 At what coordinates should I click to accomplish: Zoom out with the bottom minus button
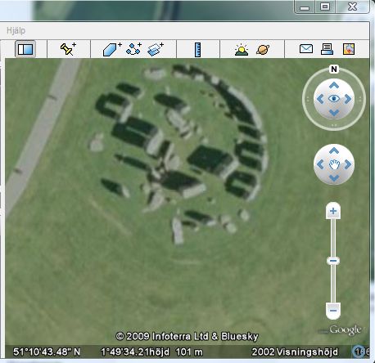[x=333, y=311]
